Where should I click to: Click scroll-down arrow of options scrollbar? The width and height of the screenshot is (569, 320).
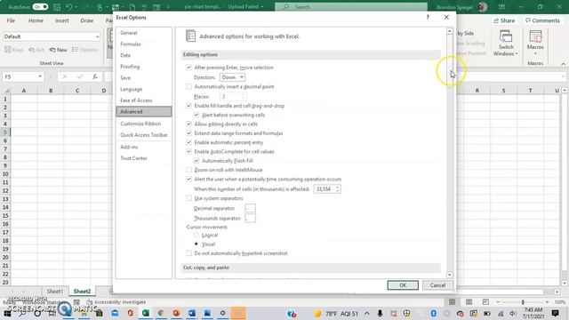[450, 275]
